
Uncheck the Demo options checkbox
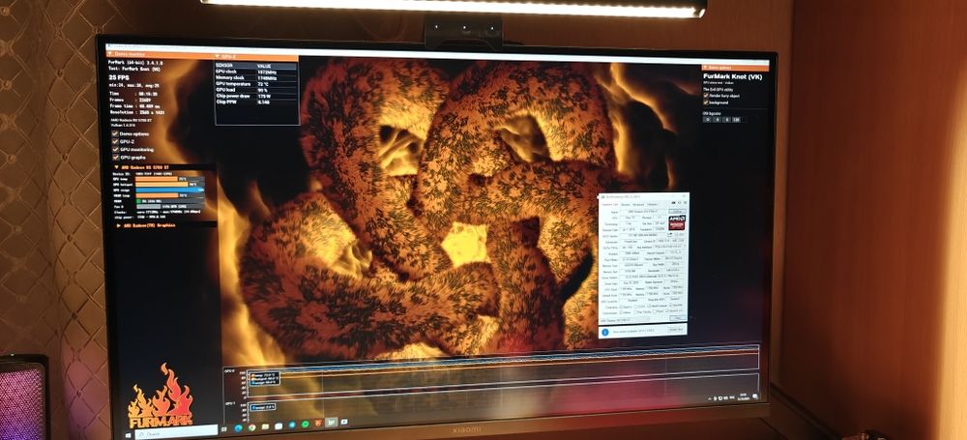tap(115, 133)
